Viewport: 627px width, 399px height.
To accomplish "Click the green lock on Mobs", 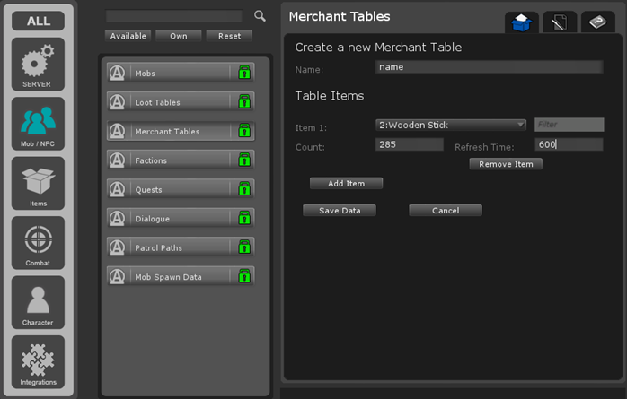I will (243, 73).
